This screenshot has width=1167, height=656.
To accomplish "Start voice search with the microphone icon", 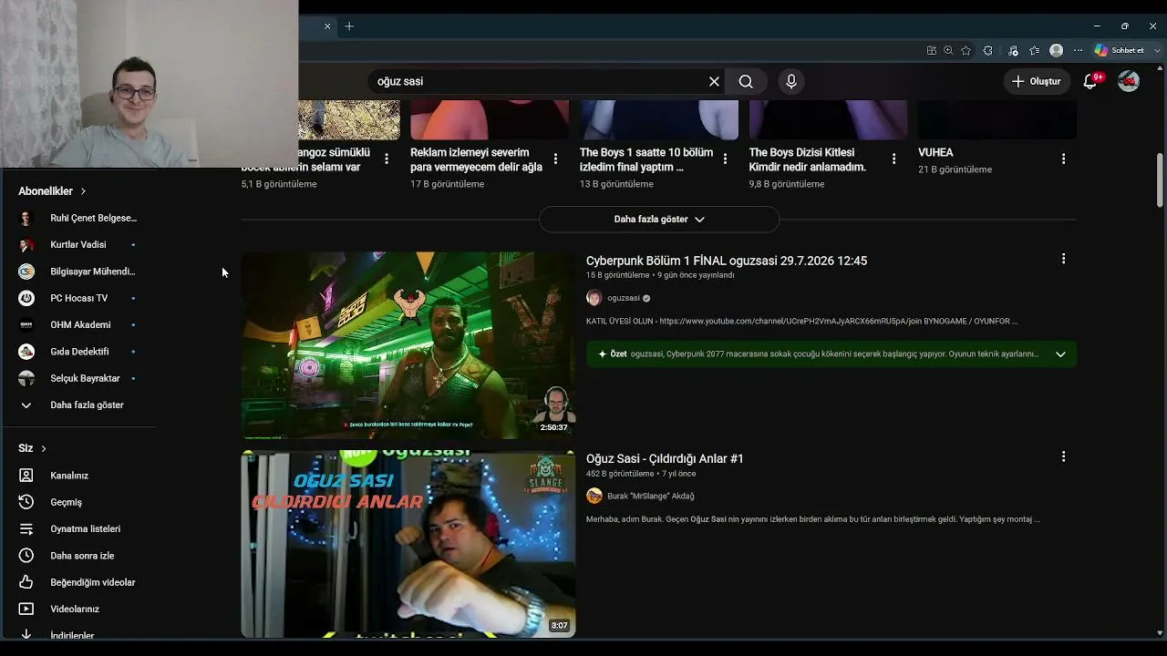I will point(791,81).
